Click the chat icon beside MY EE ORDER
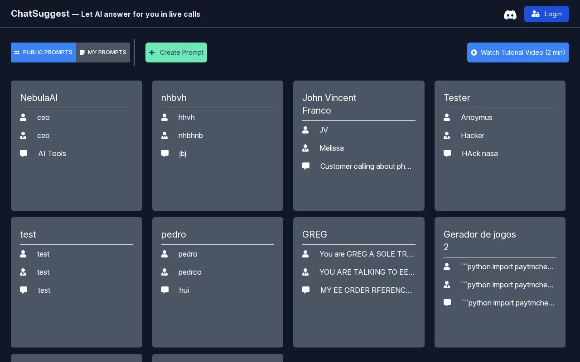Screen dimensions: 580x362 [x=306, y=290]
